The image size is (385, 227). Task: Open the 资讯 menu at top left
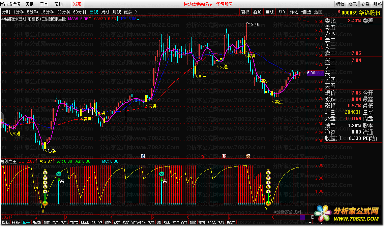click(x=29, y=4)
